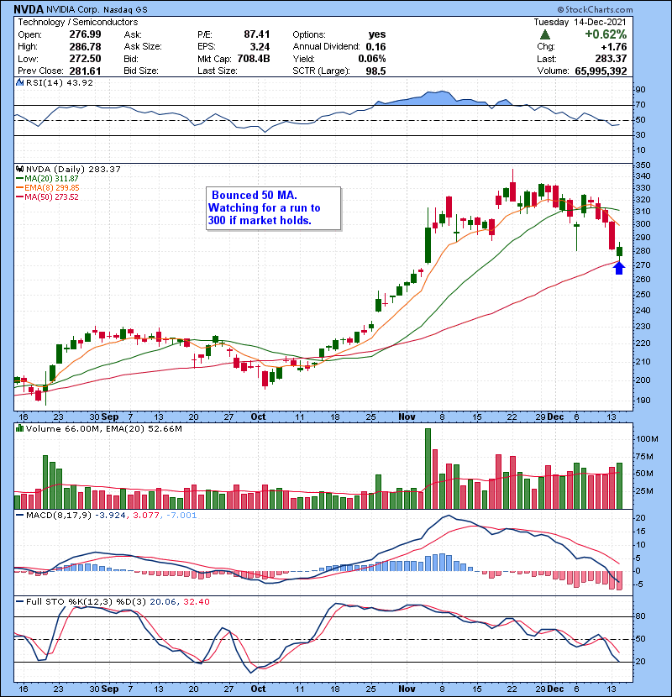This screenshot has width=672, height=697.
Task: Click the percent change '+0.62%'
Action: (x=606, y=34)
